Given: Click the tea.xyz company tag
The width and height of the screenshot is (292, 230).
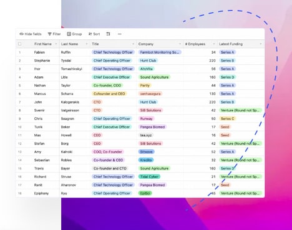Looking at the screenshot, I should [146, 135].
